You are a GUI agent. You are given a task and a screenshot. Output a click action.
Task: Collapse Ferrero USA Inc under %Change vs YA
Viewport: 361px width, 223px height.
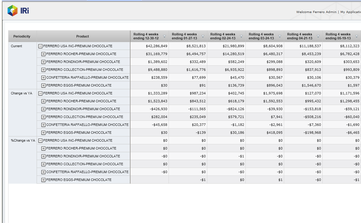coord(40,141)
